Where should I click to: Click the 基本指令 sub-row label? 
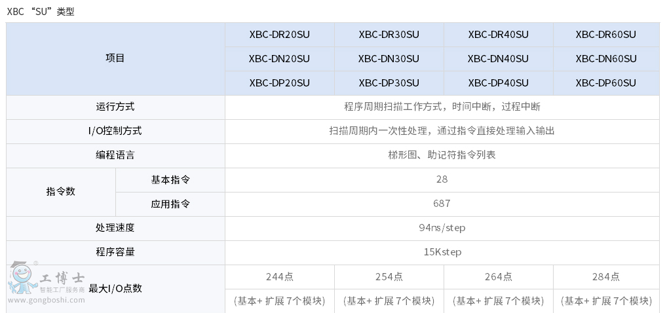(x=170, y=179)
